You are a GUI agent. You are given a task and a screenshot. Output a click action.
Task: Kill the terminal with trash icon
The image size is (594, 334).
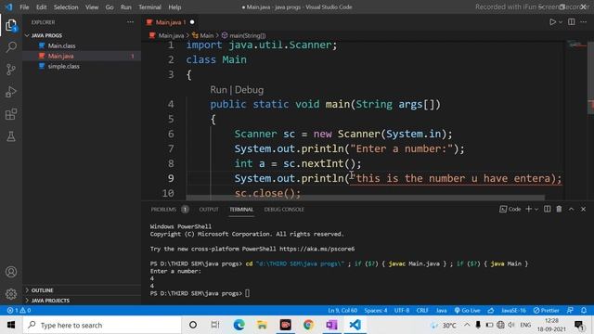click(x=559, y=209)
